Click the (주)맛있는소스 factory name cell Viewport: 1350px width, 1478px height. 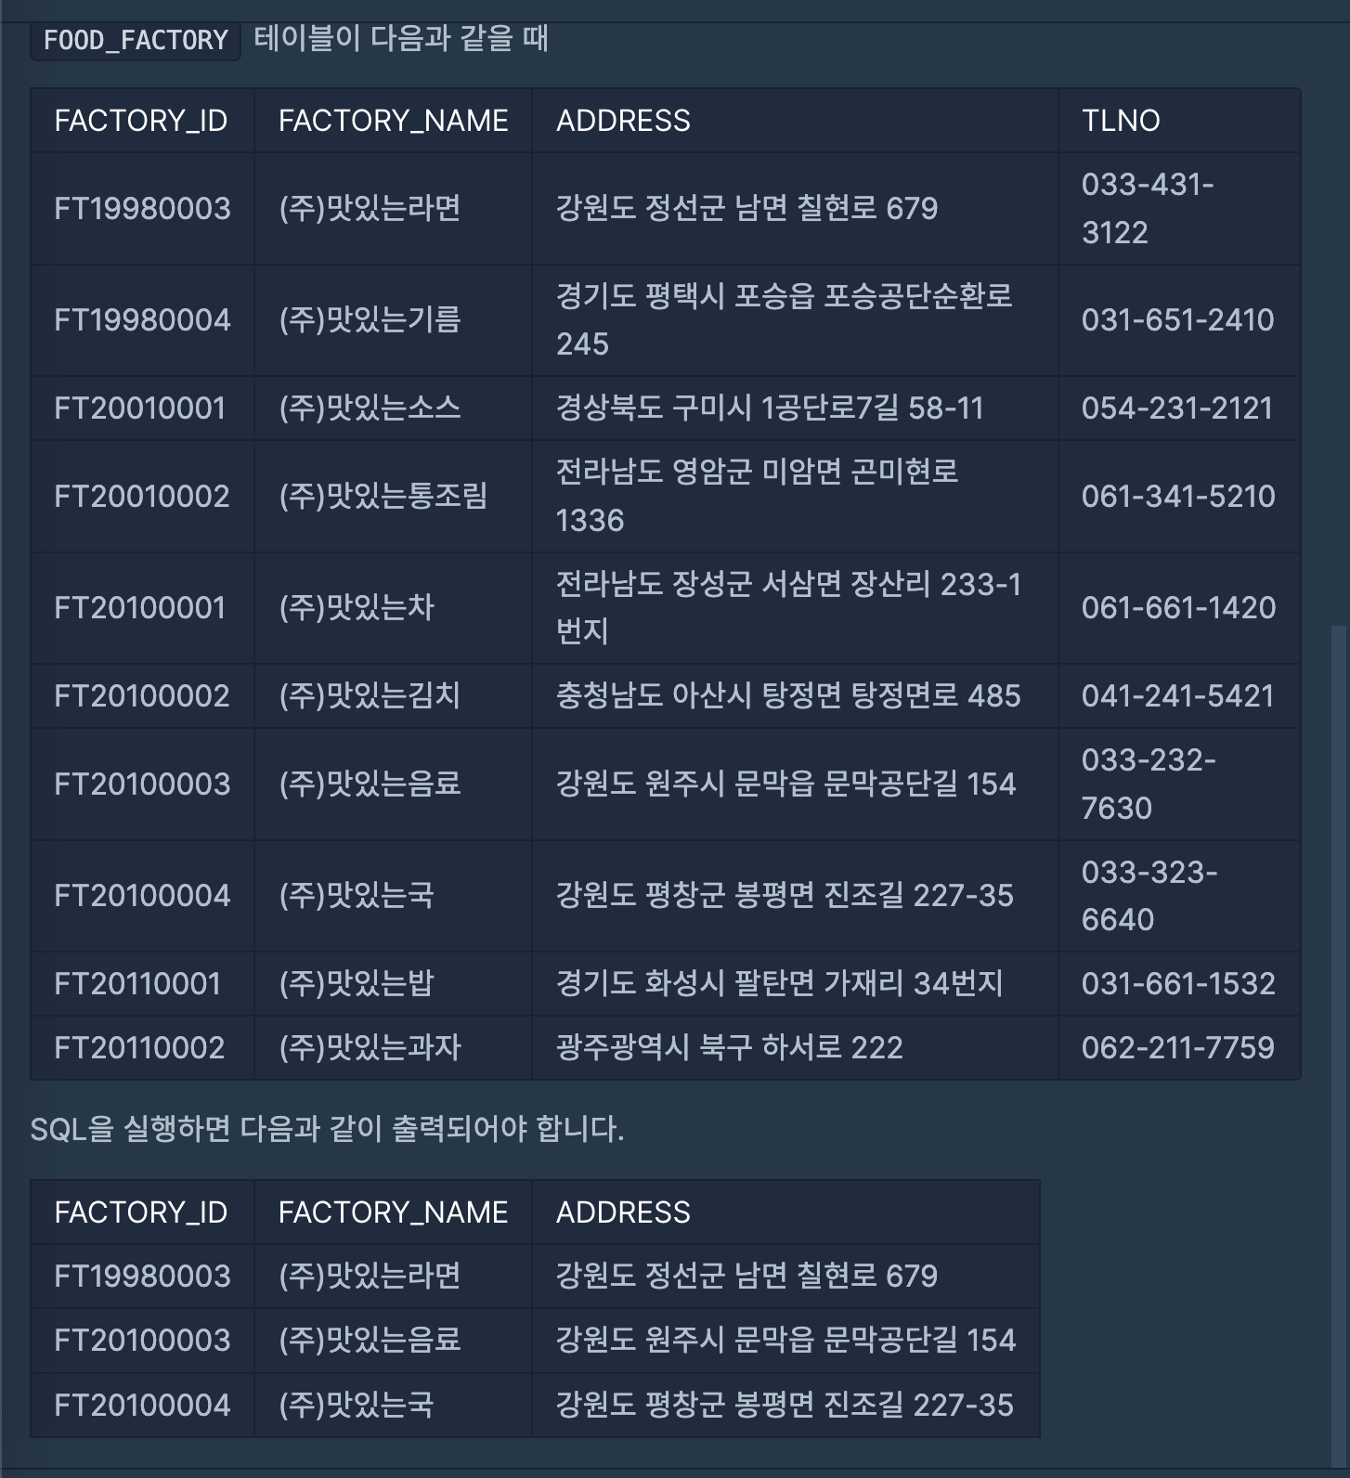click(x=370, y=408)
